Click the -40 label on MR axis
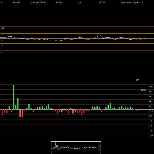Image resolution: width=154 pixels, height=154 pixels. [150, 121]
